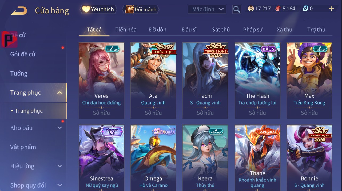Click the golden back arrow icon
The height and width of the screenshot is (191, 342).
pos(19,11)
